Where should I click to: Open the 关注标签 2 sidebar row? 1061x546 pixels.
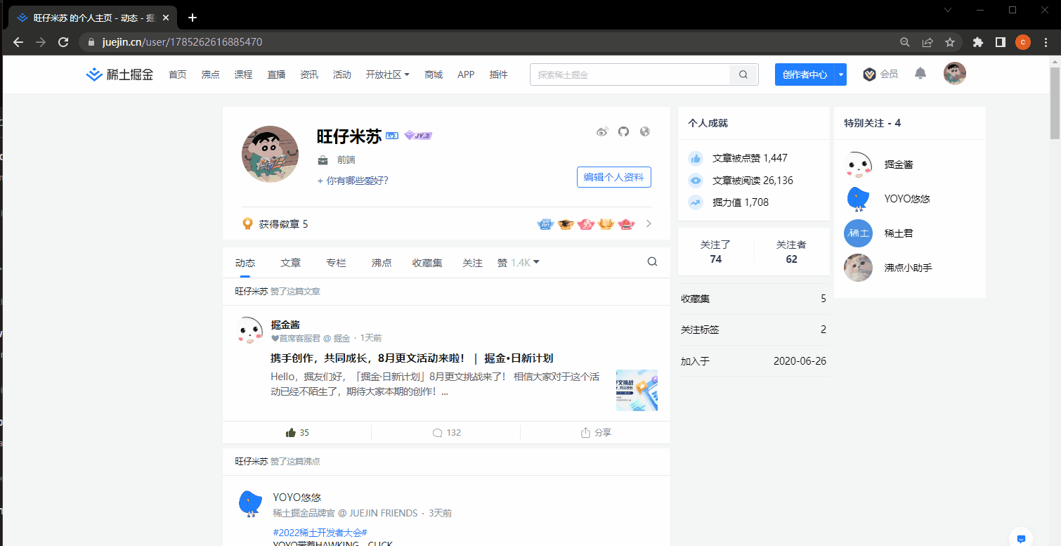pyautogui.click(x=753, y=330)
